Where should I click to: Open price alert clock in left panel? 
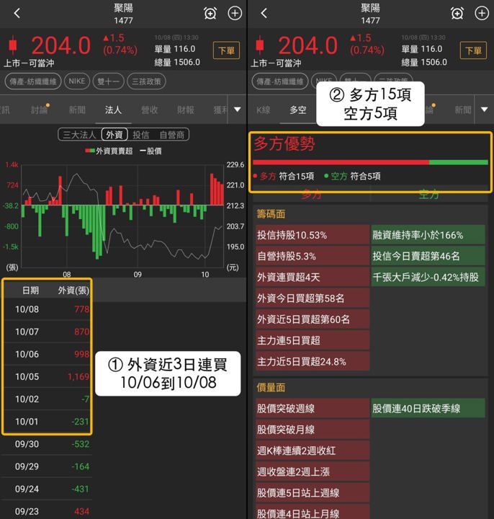click(210, 13)
